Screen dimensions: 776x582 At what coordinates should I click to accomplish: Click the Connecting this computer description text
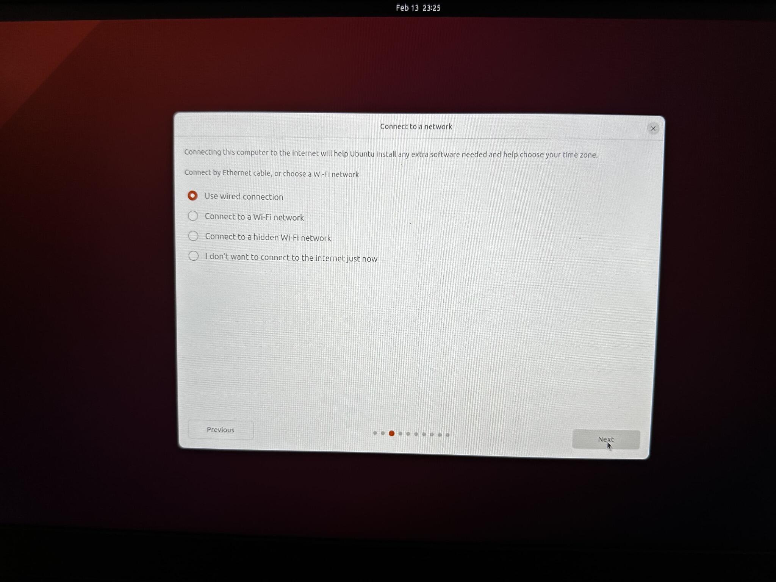pyautogui.click(x=391, y=153)
